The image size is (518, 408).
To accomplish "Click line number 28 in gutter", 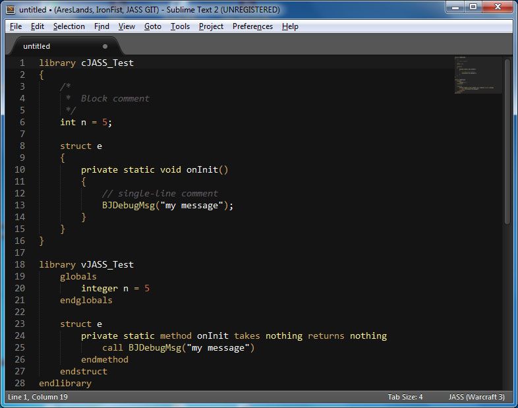I will tap(20, 383).
